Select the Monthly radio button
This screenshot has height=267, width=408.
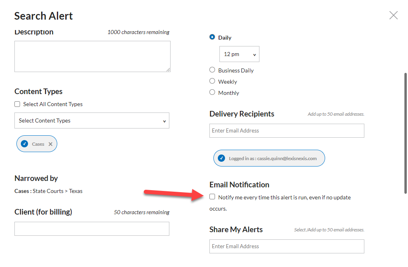[x=212, y=92]
